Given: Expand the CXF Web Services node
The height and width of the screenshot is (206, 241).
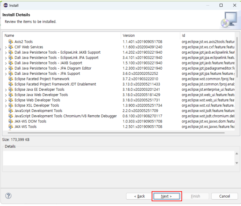Looking at the screenshot, I should coord(6,47).
